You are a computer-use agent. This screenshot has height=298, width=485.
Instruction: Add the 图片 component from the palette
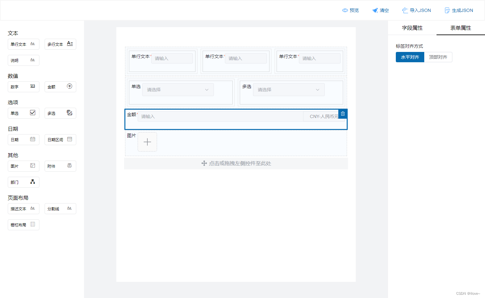pos(24,166)
